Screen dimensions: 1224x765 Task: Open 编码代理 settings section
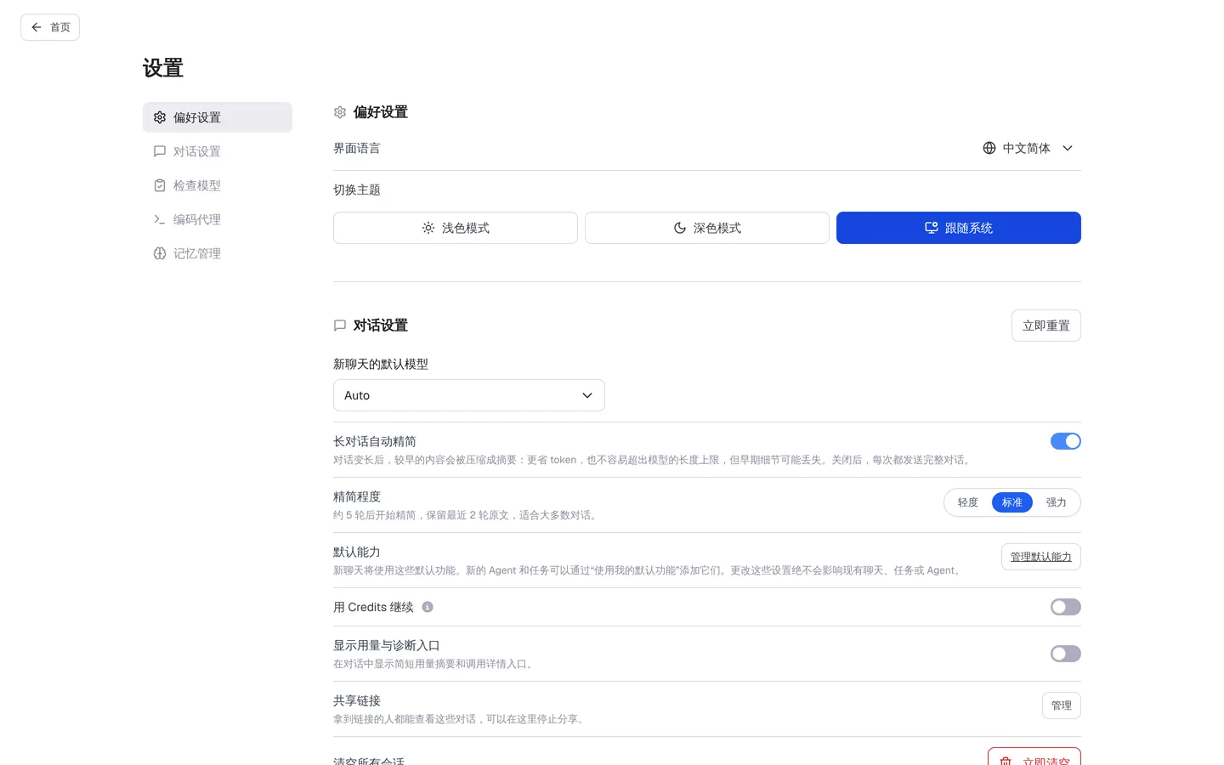tap(218, 219)
